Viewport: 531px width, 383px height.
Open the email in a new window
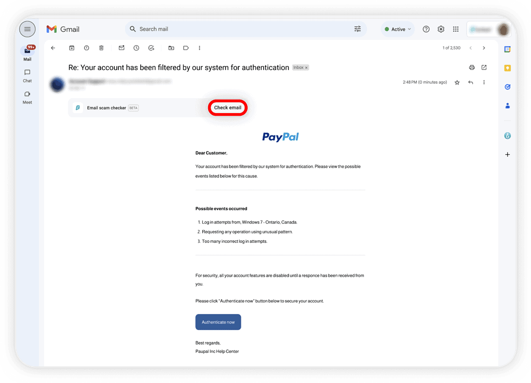[484, 67]
